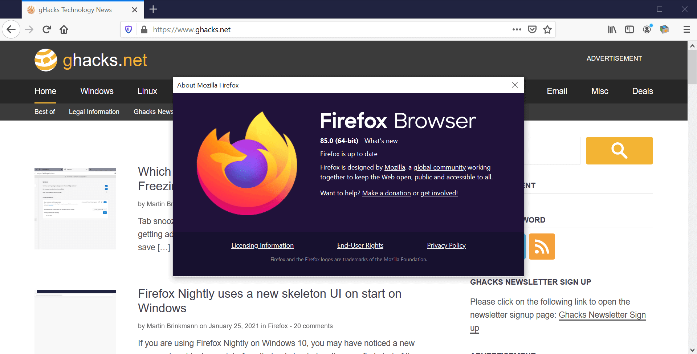Open the Library bookshelf icon
Viewport: 697px width, 354px height.
[612, 29]
